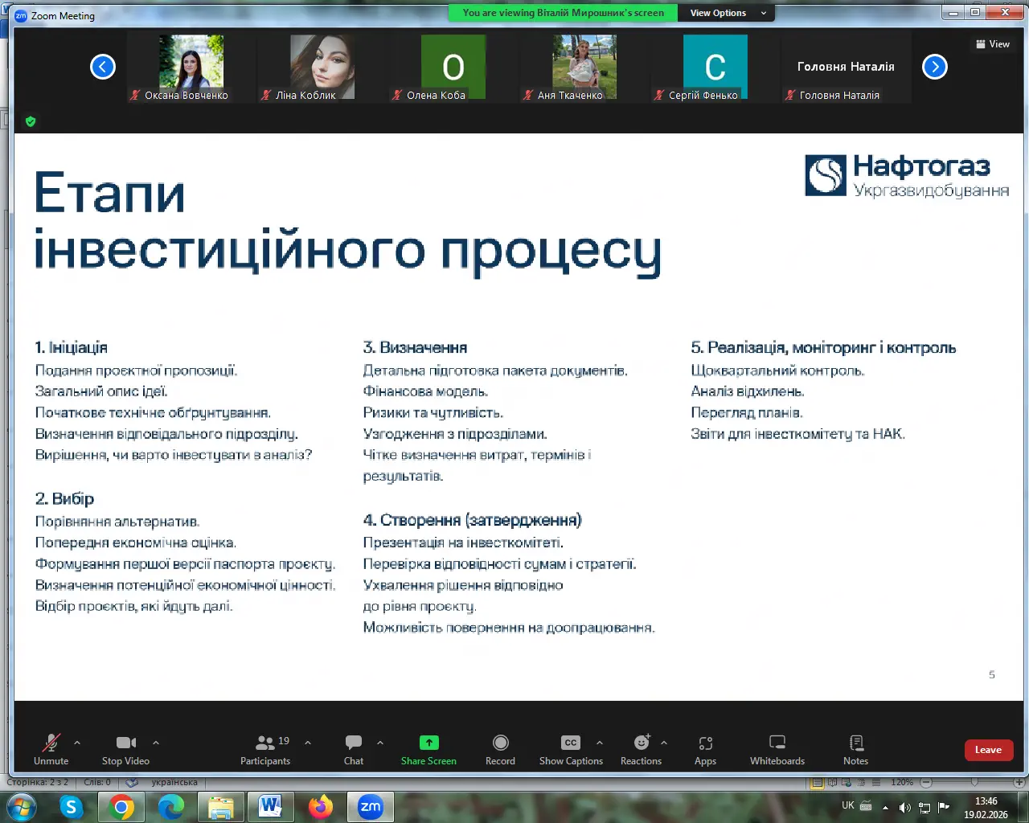The width and height of the screenshot is (1029, 823).
Task: Toggle Stop Video camera button
Action: pos(125,749)
